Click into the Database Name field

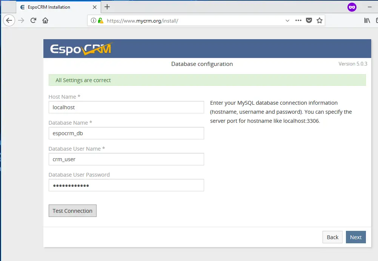tap(126, 133)
